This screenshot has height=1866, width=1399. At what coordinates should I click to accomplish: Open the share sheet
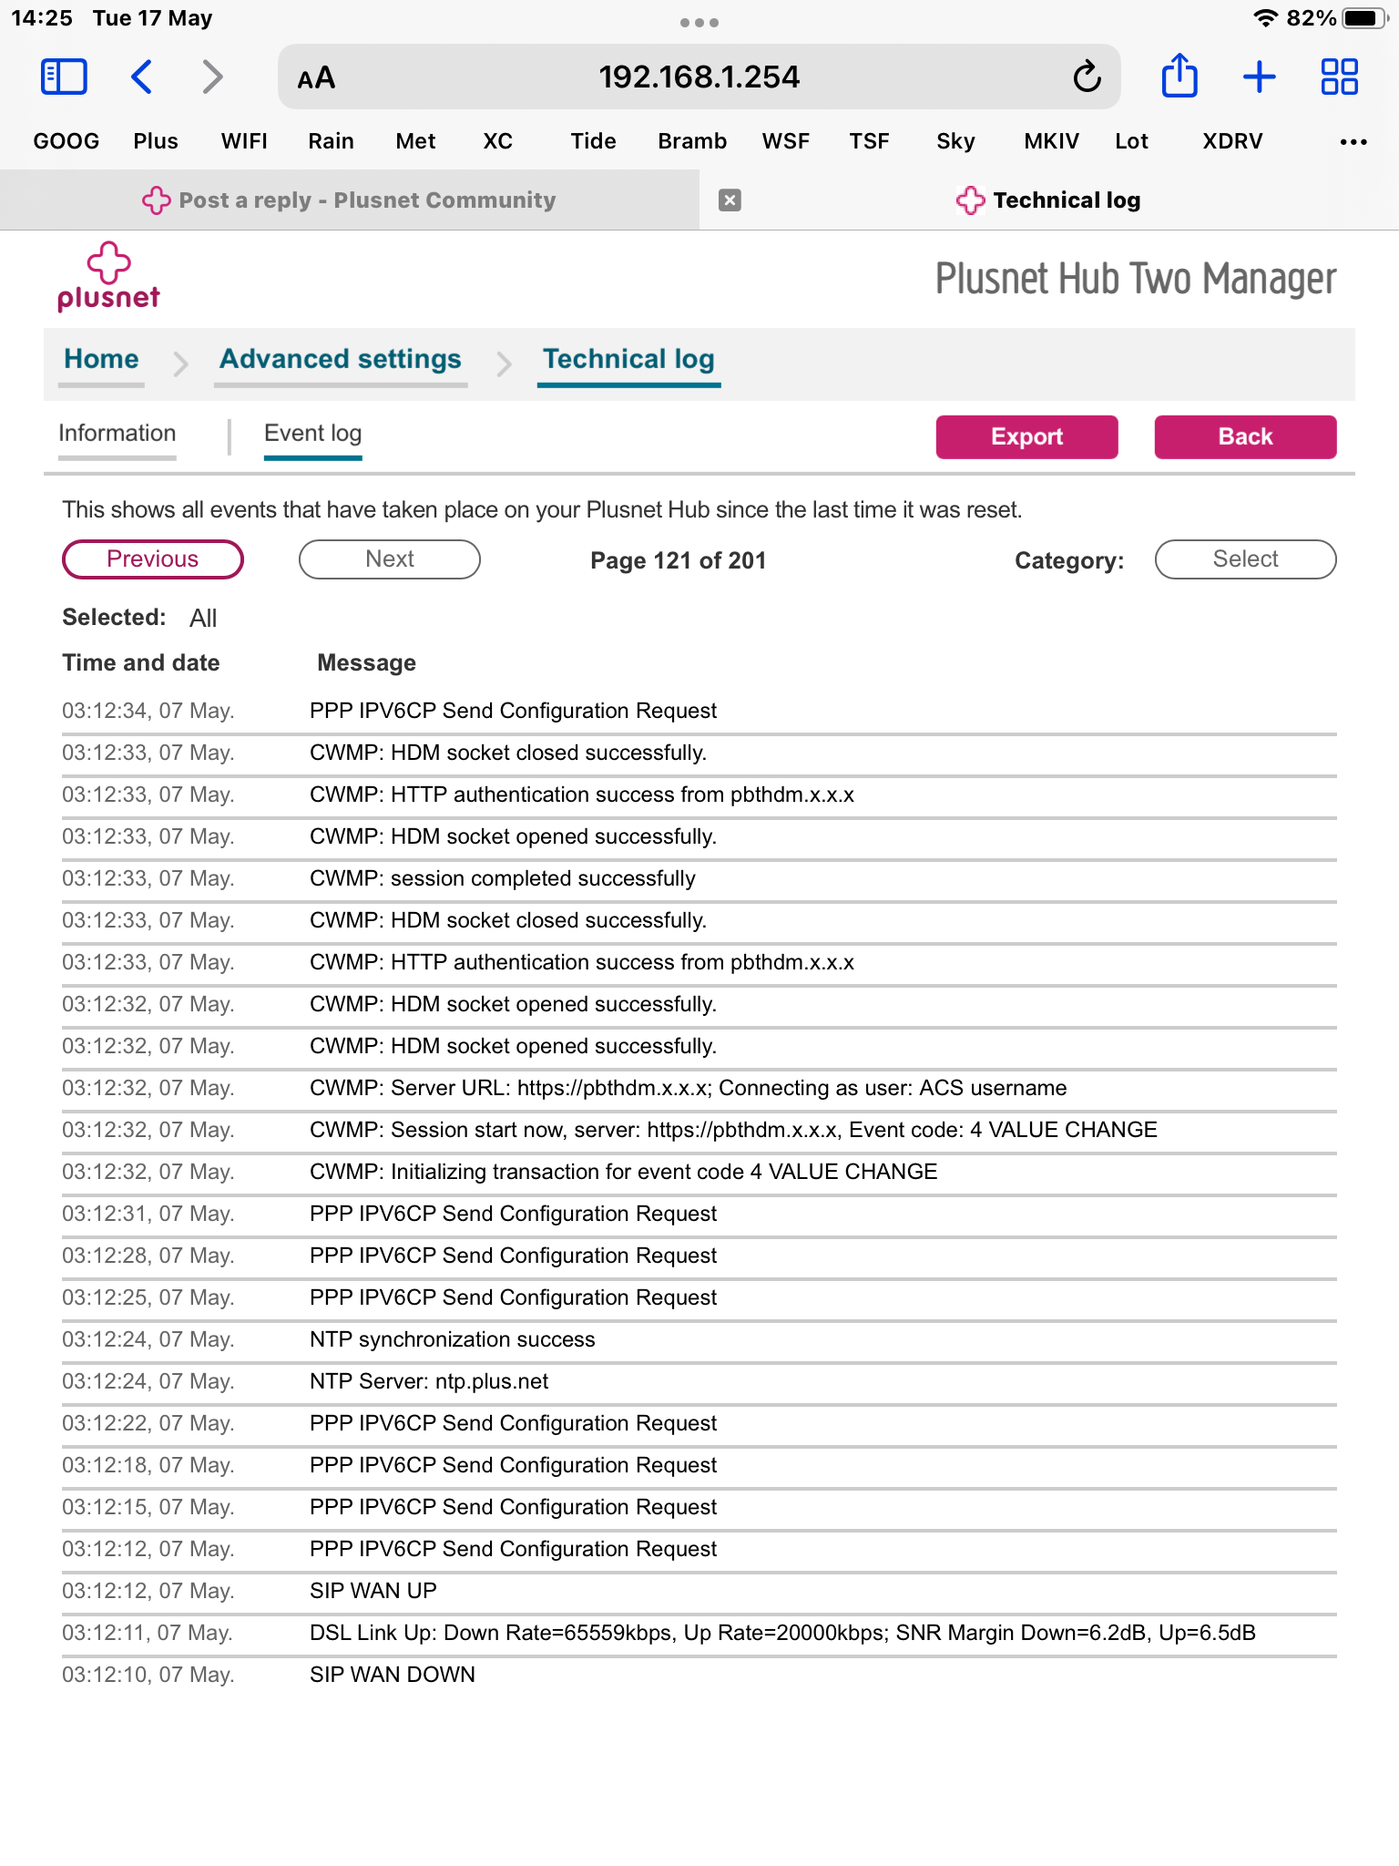pyautogui.click(x=1180, y=77)
